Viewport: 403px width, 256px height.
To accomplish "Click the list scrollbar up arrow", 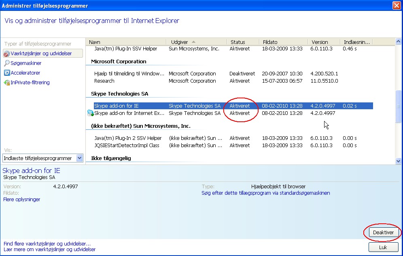I will [x=398, y=41].
